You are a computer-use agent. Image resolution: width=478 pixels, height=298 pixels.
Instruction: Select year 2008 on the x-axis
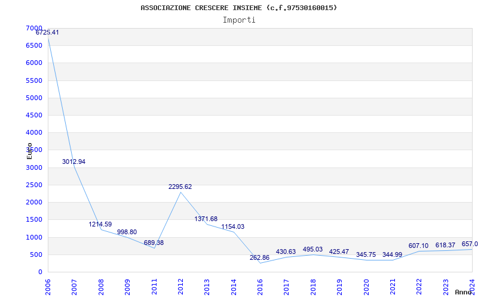click(101, 287)
